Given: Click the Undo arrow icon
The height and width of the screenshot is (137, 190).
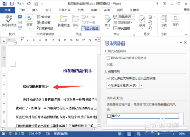Looking at the screenshot, I should click(x=19, y=4).
